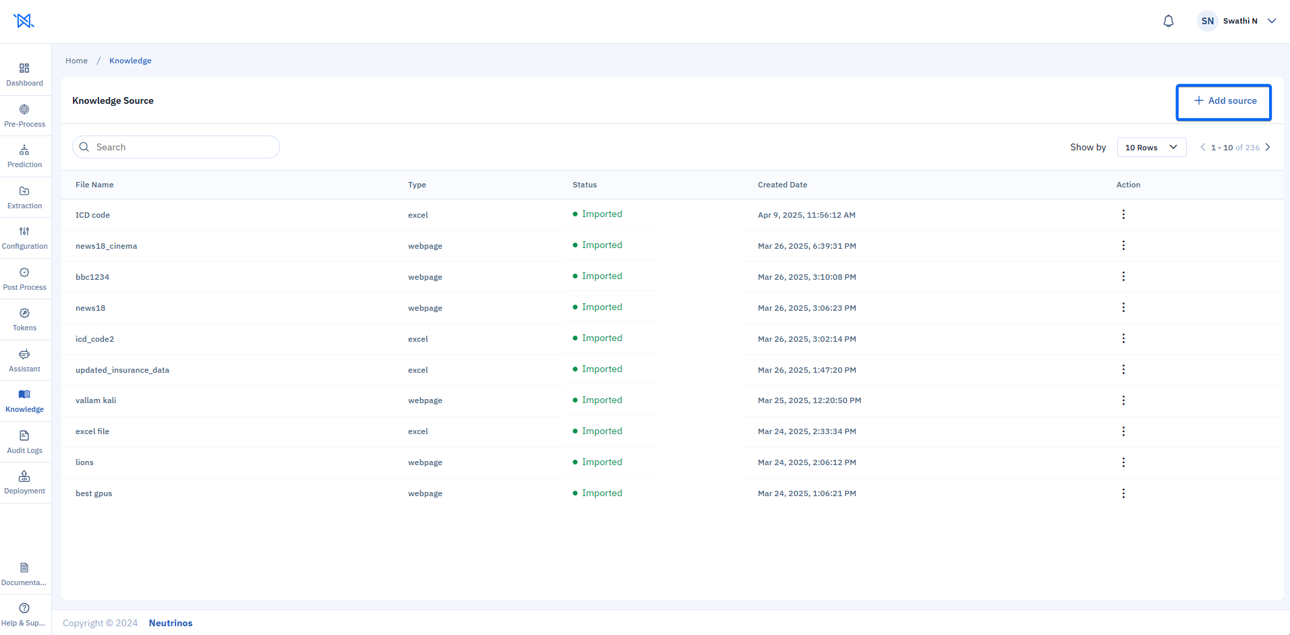Expand the 10 Rows dropdown

(x=1152, y=147)
